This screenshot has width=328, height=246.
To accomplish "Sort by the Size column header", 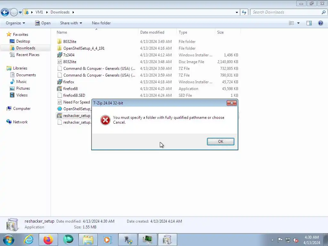I will (228, 32).
